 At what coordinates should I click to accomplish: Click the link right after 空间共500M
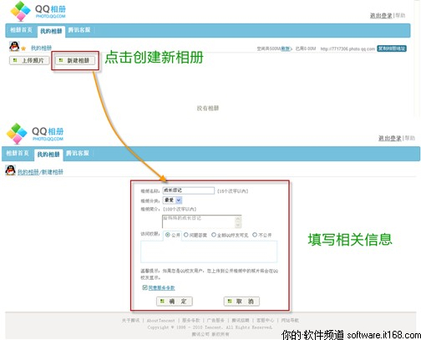pos(286,48)
